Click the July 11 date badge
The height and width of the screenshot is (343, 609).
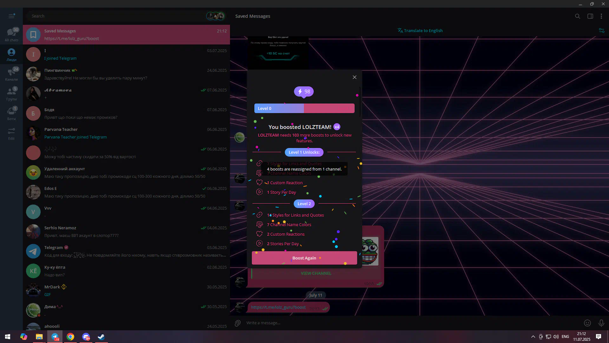coord(316,295)
